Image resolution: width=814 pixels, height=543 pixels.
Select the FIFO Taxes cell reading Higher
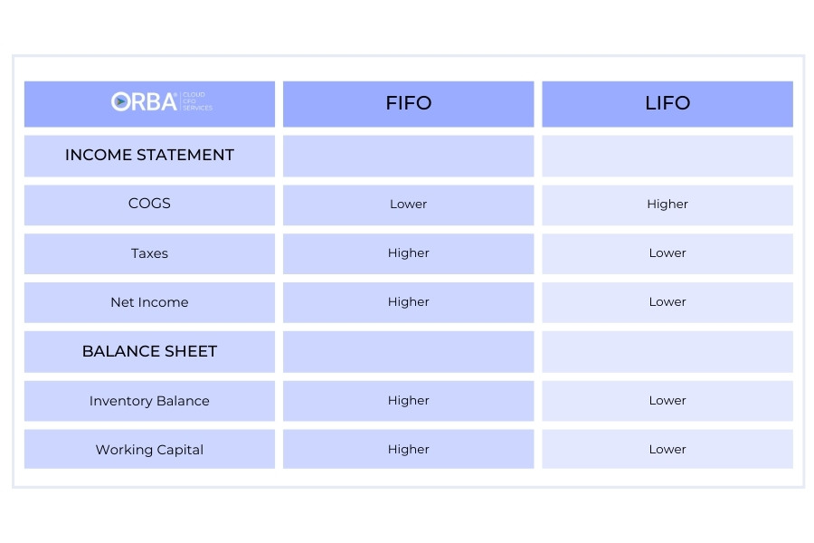[408, 253]
